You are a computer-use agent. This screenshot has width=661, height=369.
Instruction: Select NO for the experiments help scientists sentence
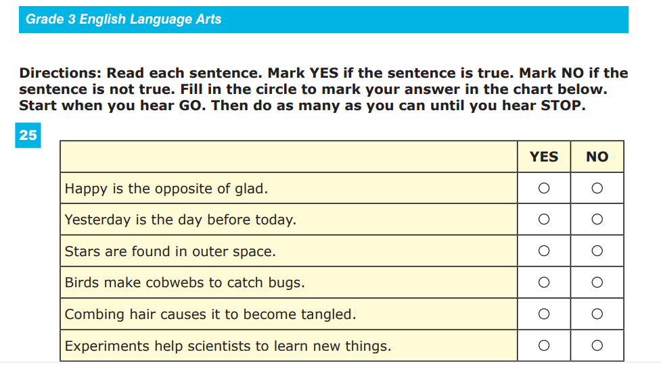[597, 346]
